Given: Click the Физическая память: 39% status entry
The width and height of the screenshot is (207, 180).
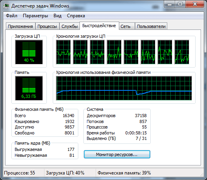Looking at the screenshot, I should pos(124,173).
